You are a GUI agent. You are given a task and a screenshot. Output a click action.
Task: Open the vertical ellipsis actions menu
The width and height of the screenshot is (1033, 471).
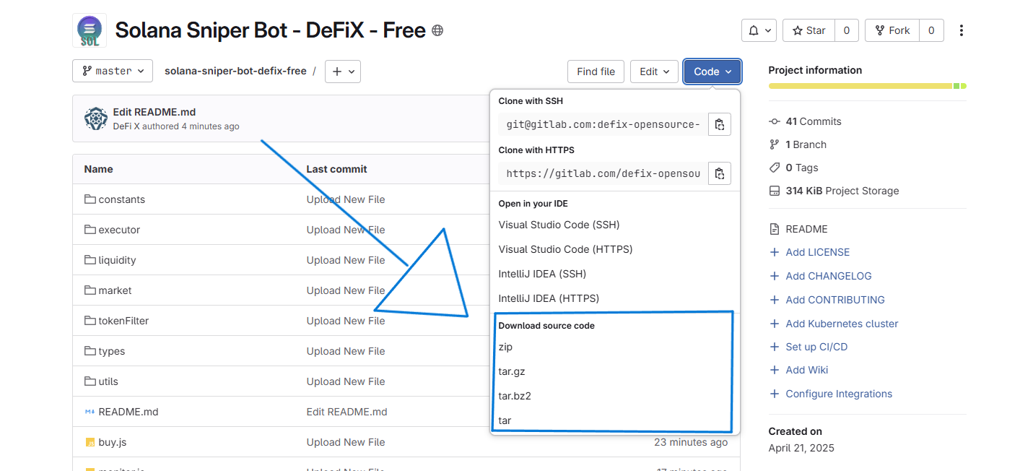coord(961,30)
